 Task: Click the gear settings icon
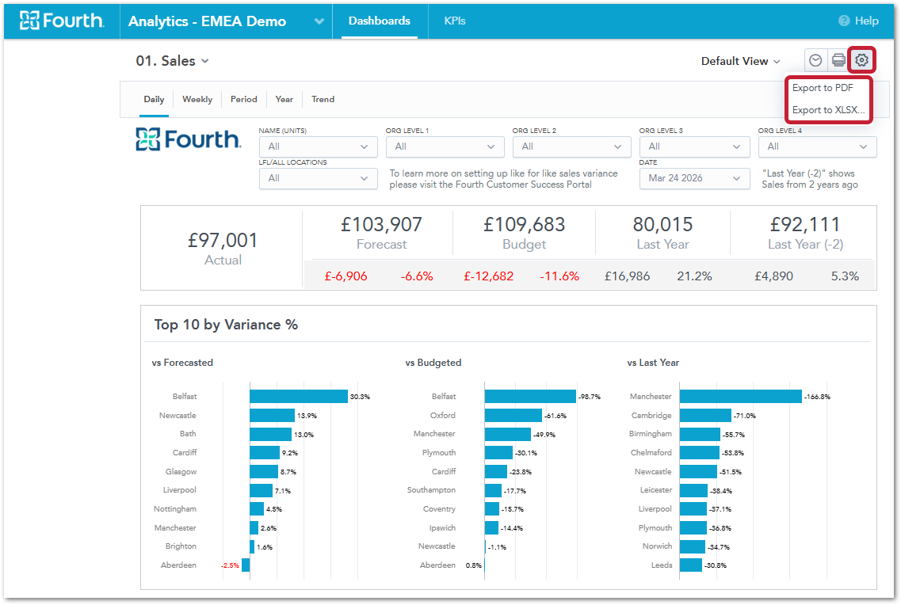click(862, 60)
